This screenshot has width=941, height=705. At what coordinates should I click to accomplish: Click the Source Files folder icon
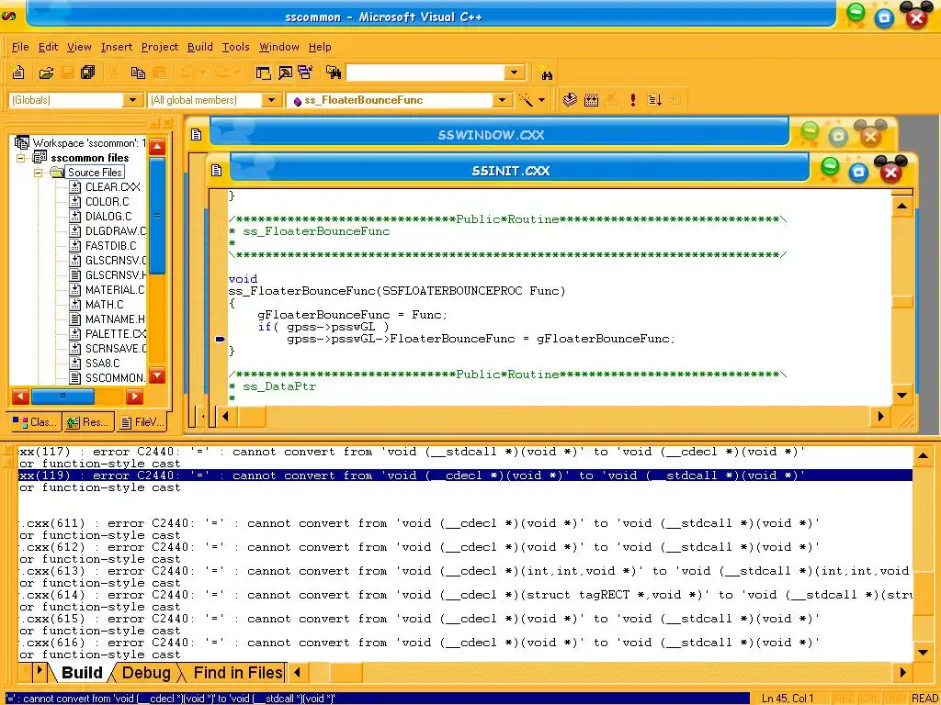point(57,173)
